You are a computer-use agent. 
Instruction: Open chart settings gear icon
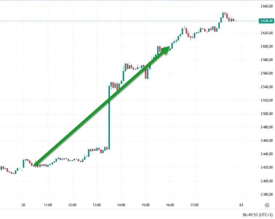pos(267,205)
